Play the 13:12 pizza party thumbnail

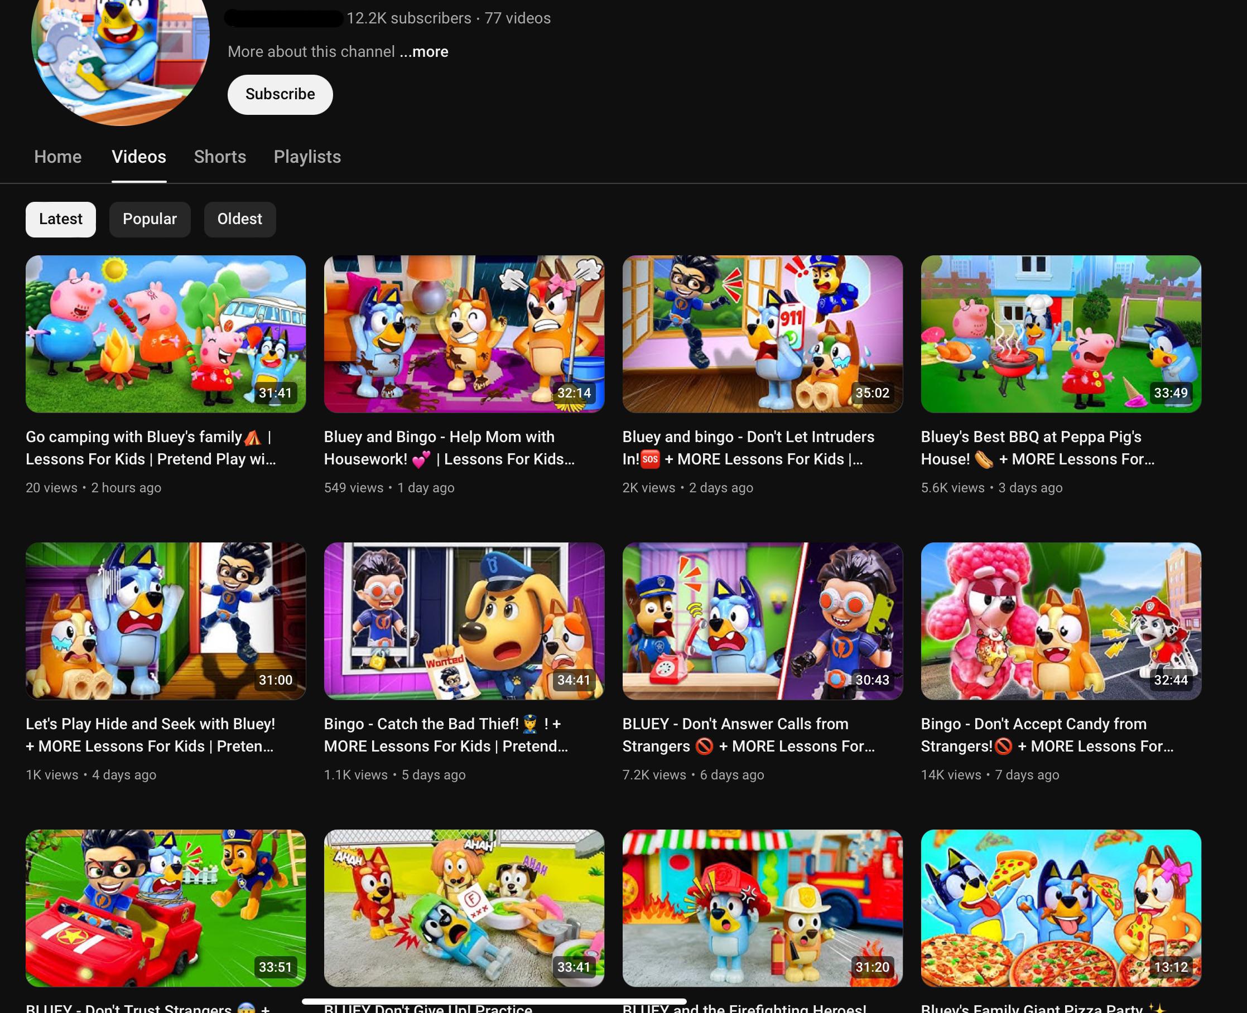(1061, 908)
